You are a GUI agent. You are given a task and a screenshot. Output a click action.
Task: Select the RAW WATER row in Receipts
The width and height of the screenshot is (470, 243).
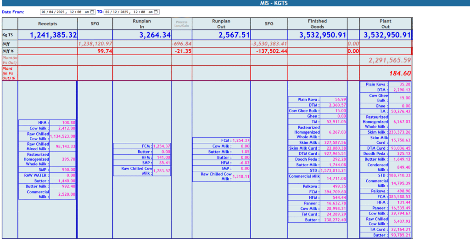[47, 175]
